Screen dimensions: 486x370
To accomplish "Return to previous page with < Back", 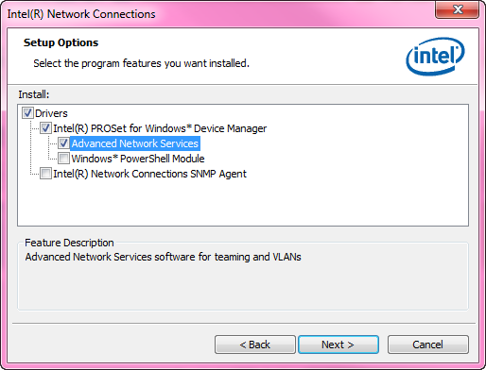I will coord(255,345).
